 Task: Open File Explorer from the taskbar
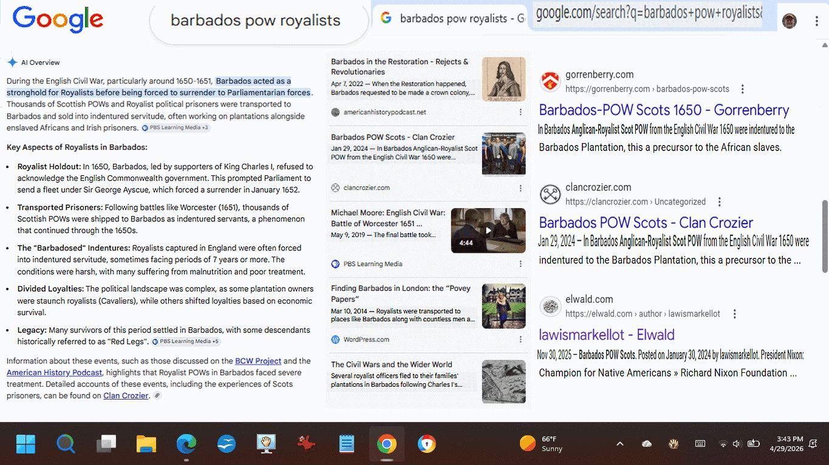(x=146, y=444)
